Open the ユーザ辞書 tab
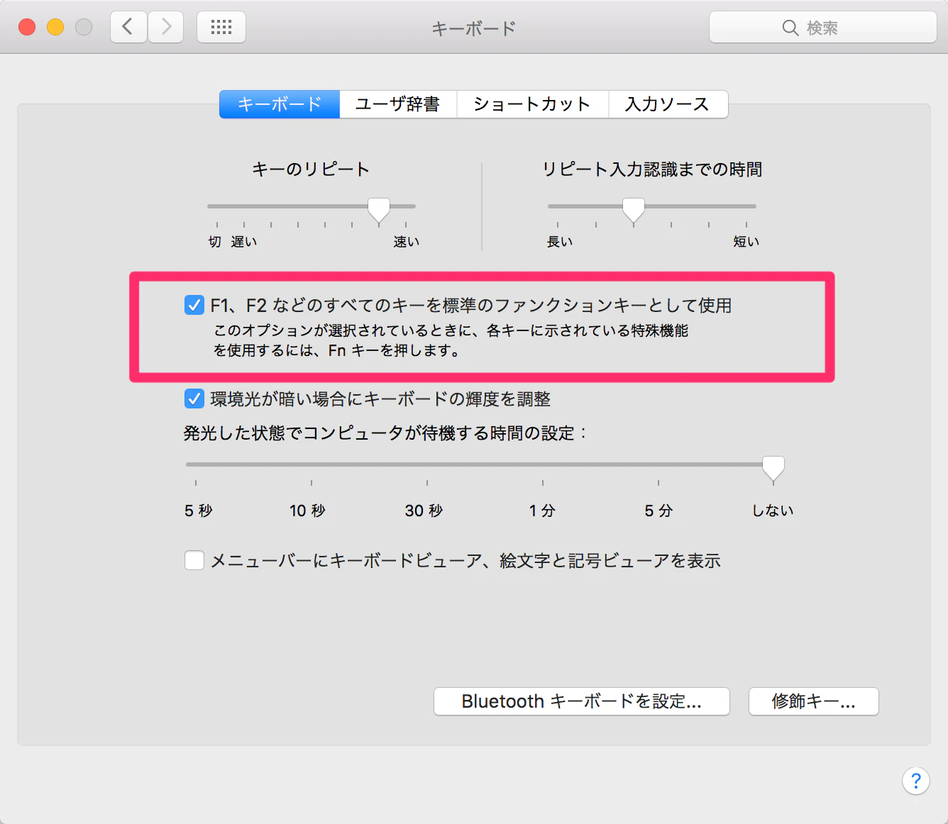This screenshot has width=948, height=824. (398, 104)
